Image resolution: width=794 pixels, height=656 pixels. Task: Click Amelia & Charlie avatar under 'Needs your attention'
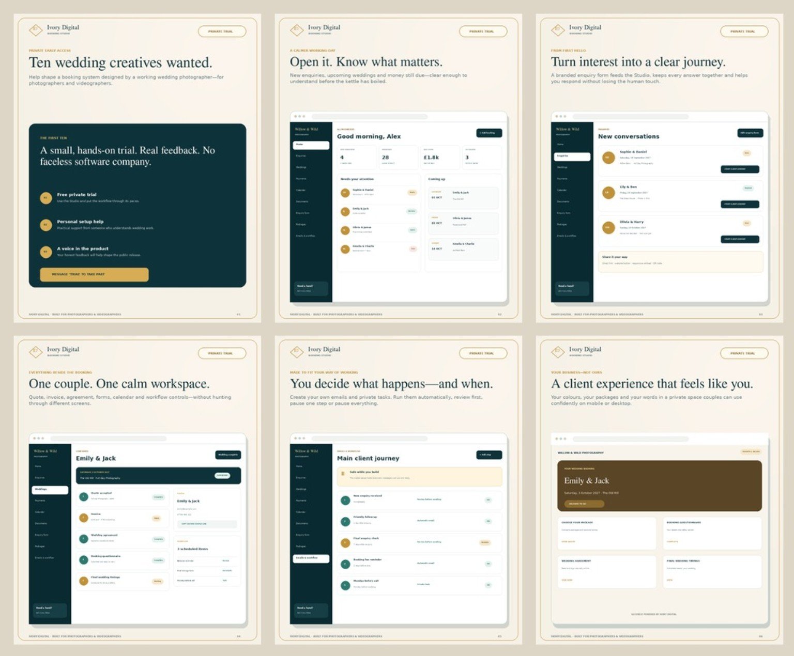tap(345, 249)
